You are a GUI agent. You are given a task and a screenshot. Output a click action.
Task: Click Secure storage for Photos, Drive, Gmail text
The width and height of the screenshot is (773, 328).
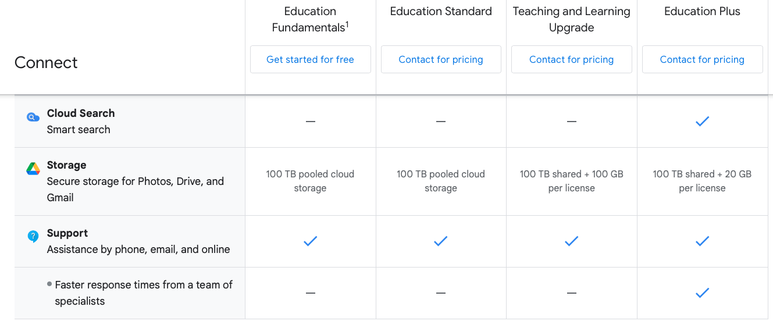136,190
